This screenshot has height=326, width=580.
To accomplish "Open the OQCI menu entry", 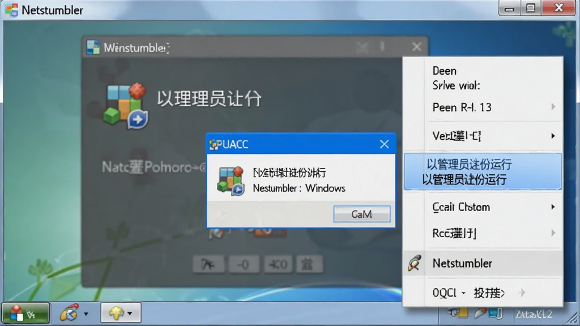I will click(x=483, y=293).
